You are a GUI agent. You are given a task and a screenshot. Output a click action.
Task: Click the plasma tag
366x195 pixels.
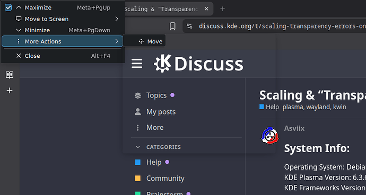click(293, 107)
